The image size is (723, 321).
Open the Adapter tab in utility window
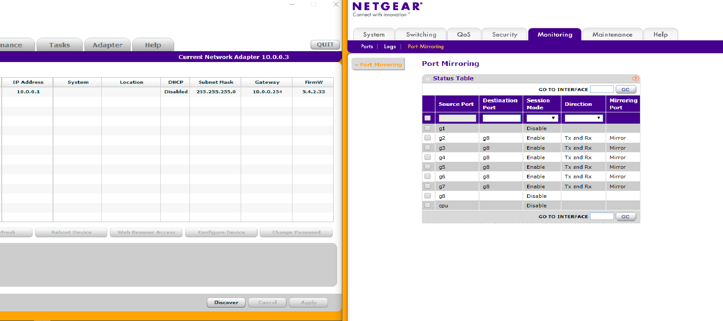[107, 45]
